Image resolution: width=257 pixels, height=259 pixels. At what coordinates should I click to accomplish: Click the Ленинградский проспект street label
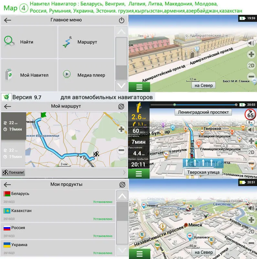203,112
